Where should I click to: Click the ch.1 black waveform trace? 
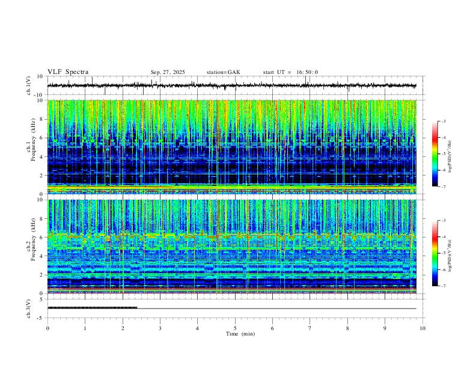click(231, 85)
